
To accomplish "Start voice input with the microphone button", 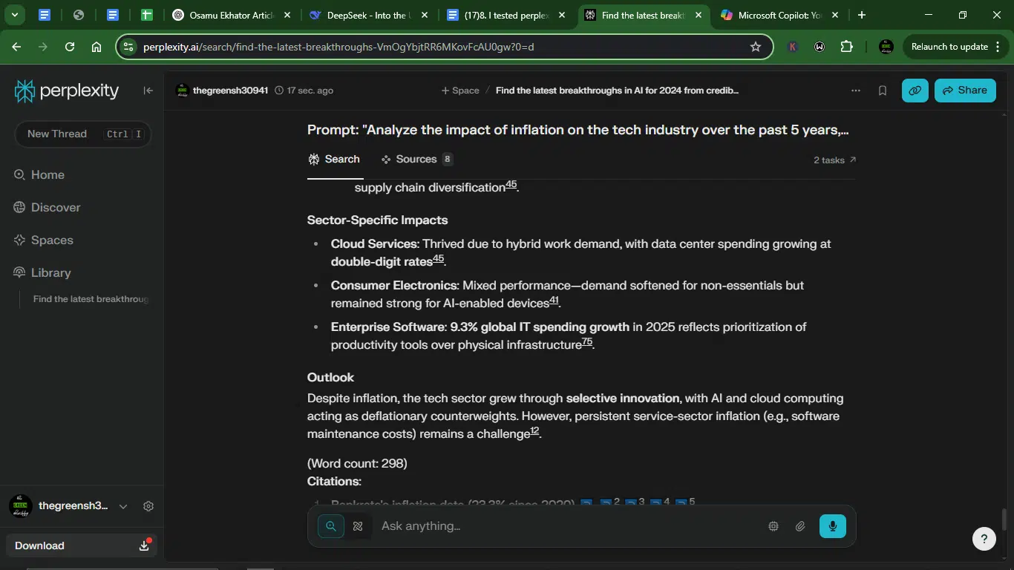I will (x=833, y=526).
